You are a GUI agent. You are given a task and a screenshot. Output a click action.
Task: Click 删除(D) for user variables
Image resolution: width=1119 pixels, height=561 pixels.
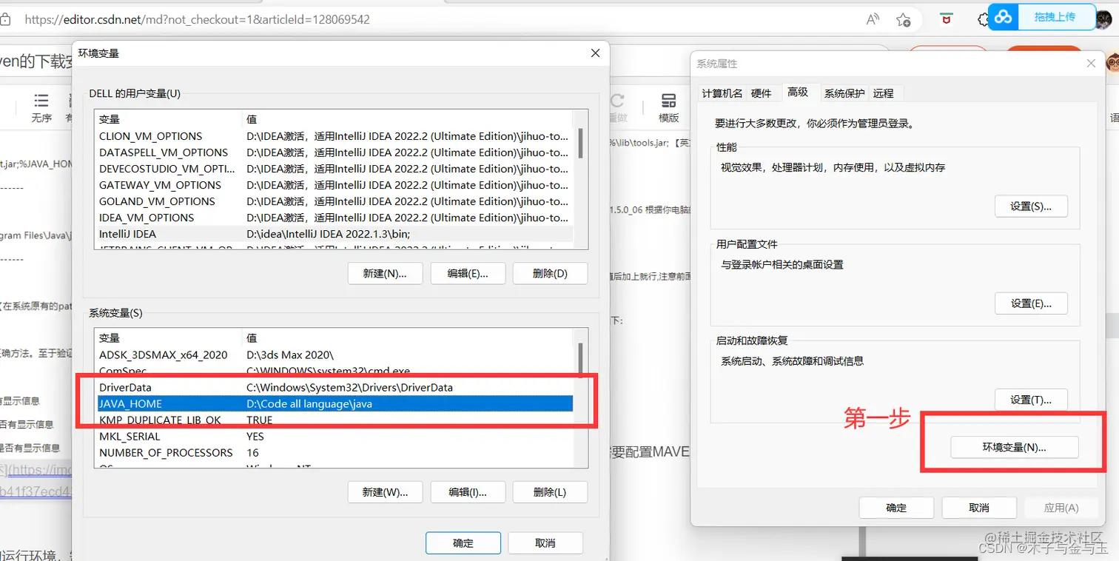click(550, 273)
